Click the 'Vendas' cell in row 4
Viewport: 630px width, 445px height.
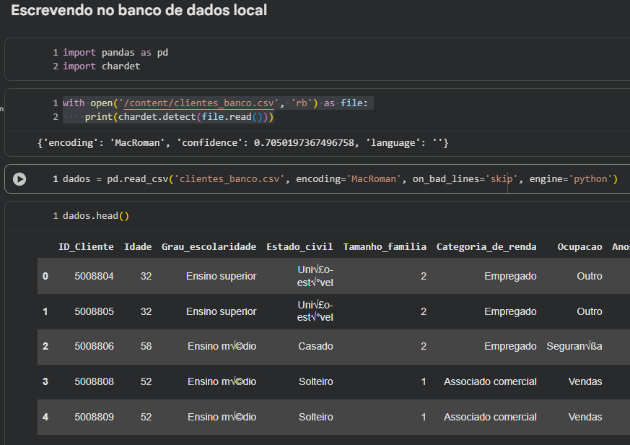585,417
